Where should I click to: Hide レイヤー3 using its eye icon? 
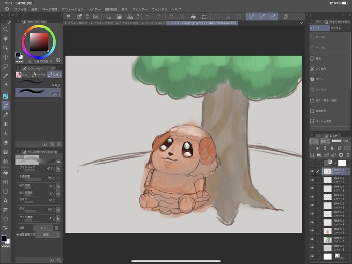tap(312, 231)
